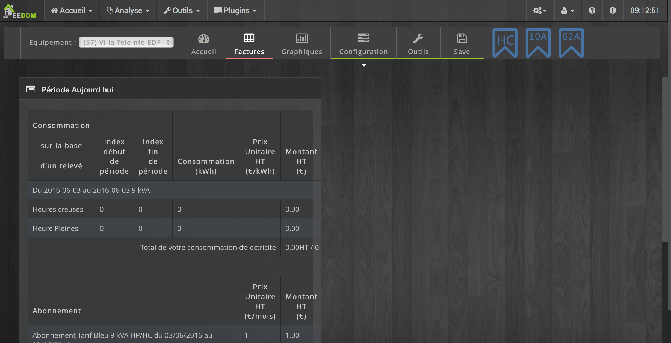671x343 pixels.
Task: Click the 10A bookmark badge
Action: pos(538,43)
